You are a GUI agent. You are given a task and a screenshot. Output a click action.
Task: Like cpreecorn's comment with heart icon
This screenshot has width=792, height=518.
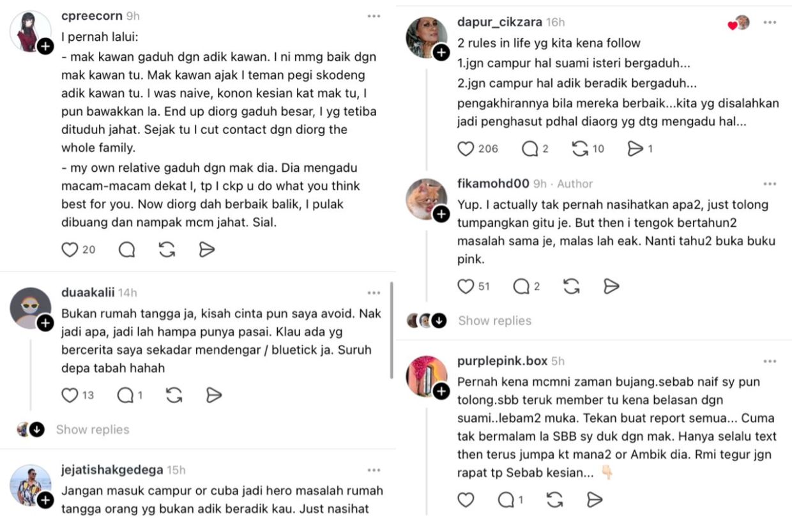pos(70,250)
